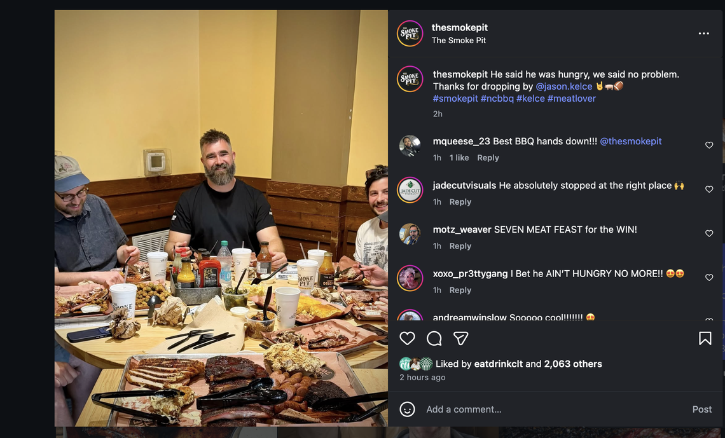The image size is (725, 438).
Task: Click mqueese_23's profile avatar
Action: [x=410, y=145]
